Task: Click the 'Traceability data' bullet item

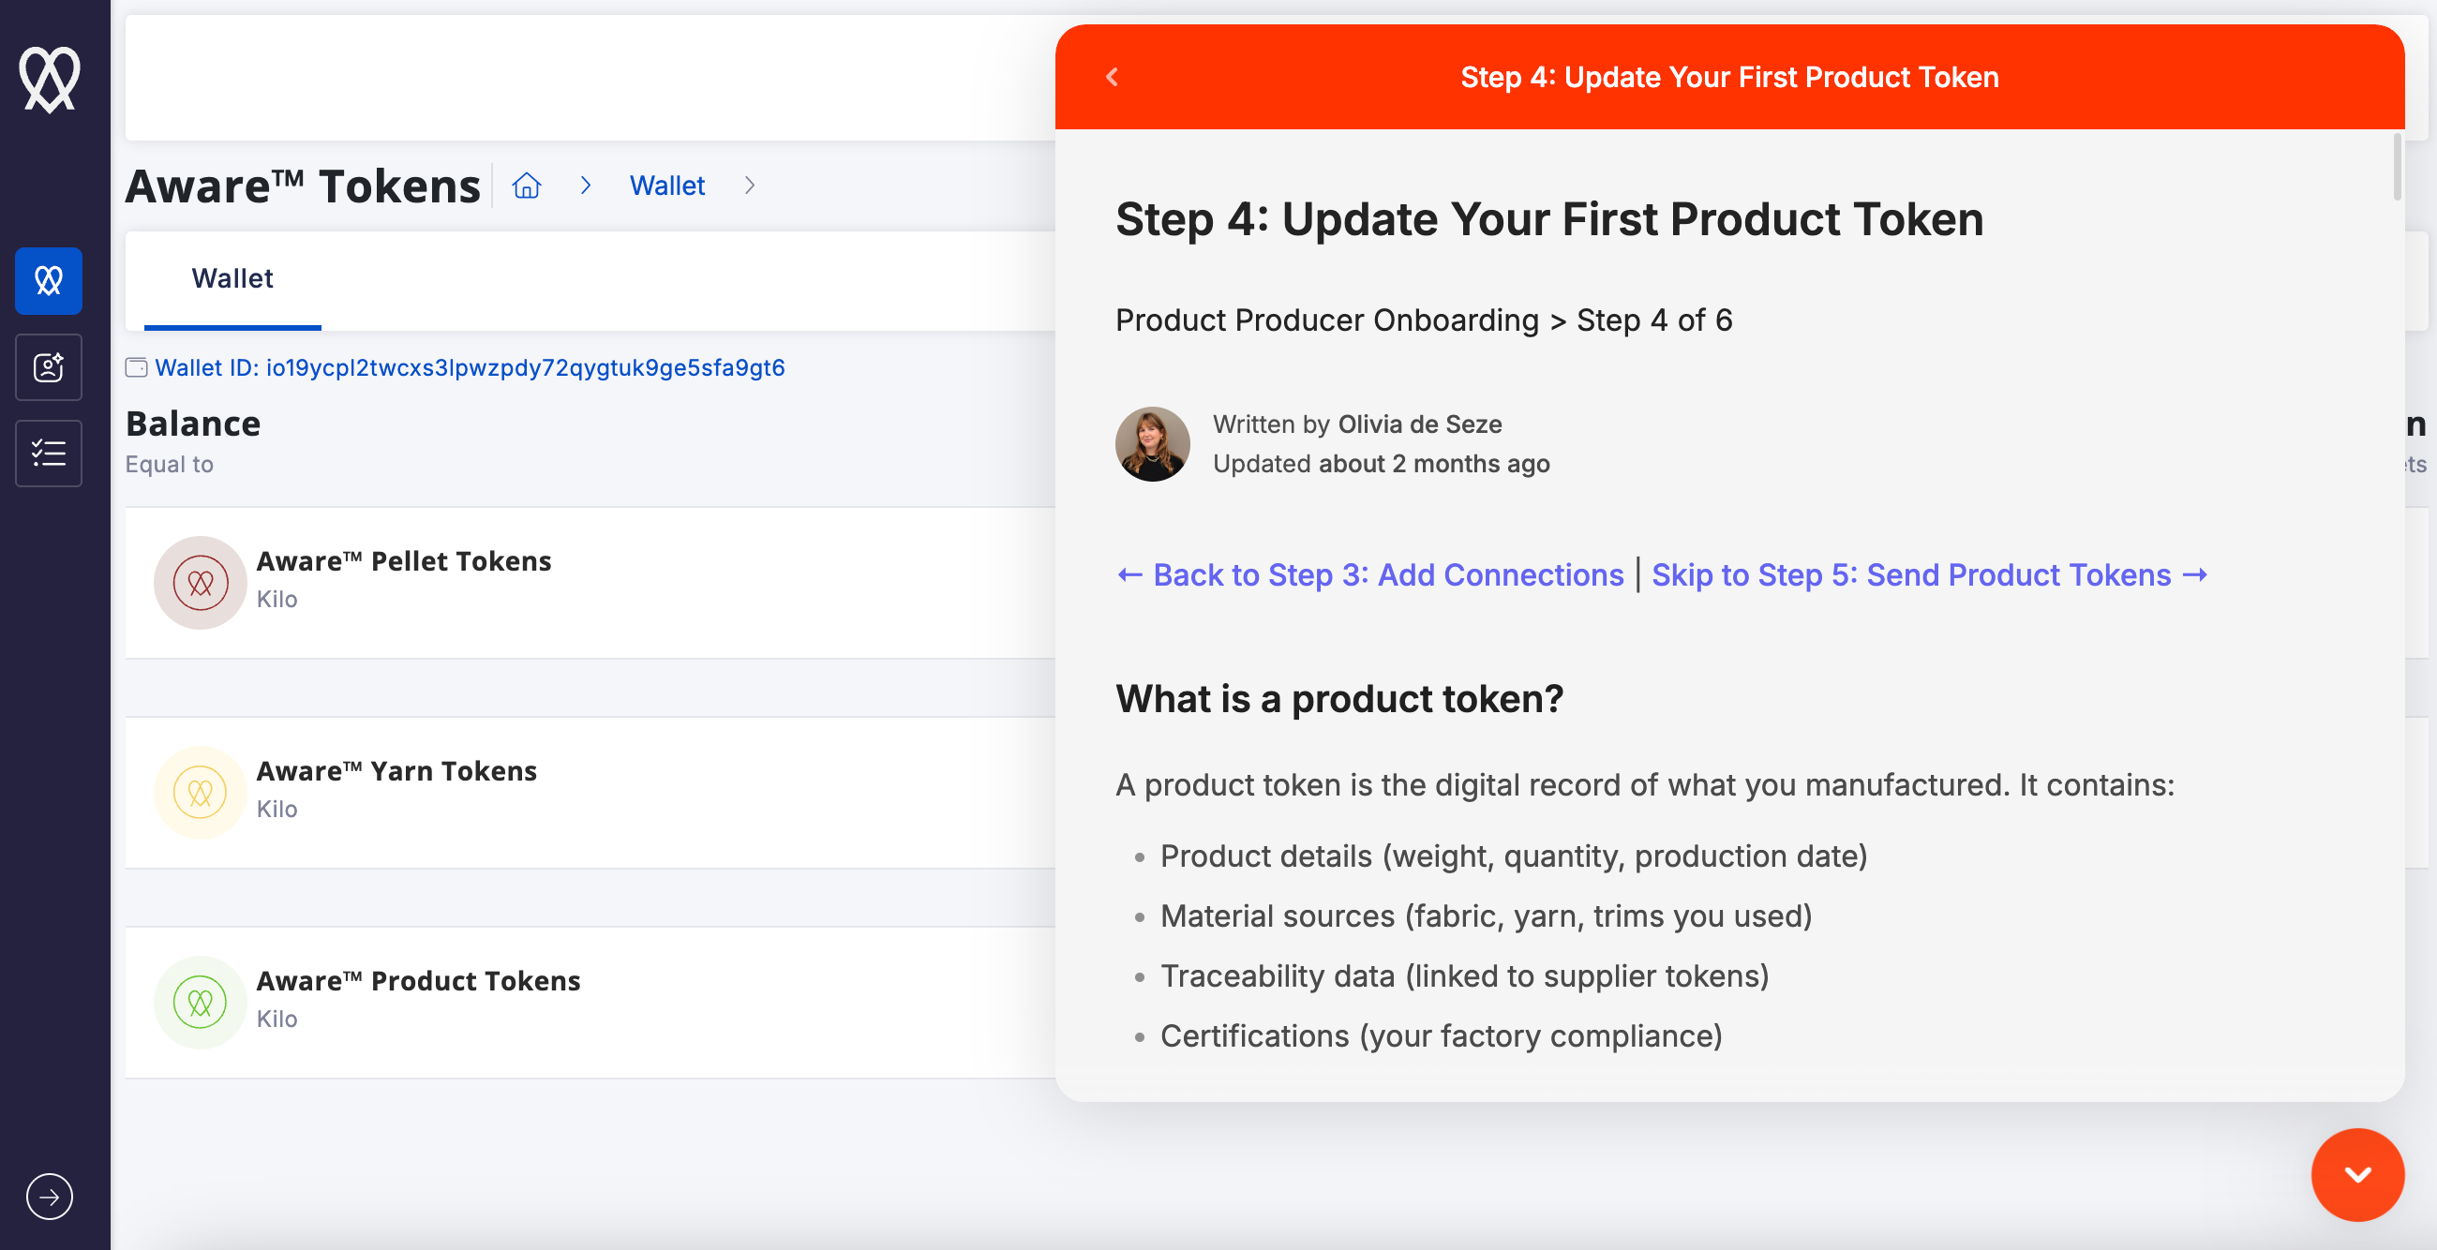Action: click(x=1464, y=975)
